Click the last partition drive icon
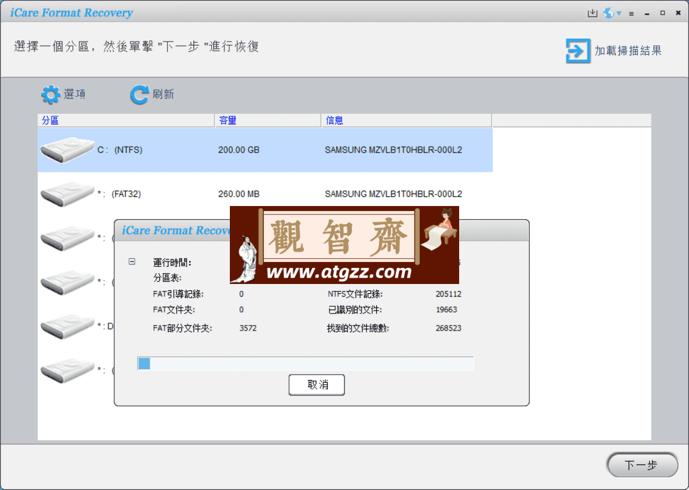 (x=67, y=370)
